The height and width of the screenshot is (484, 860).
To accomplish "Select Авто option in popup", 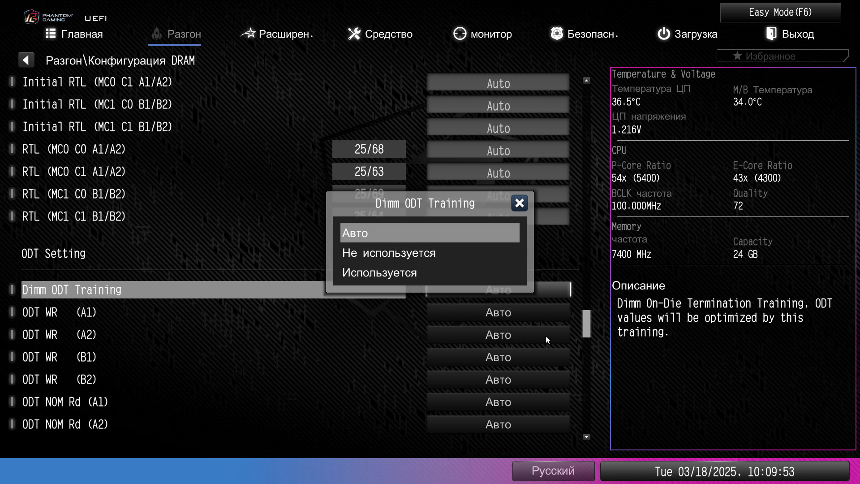I will pyautogui.click(x=429, y=233).
